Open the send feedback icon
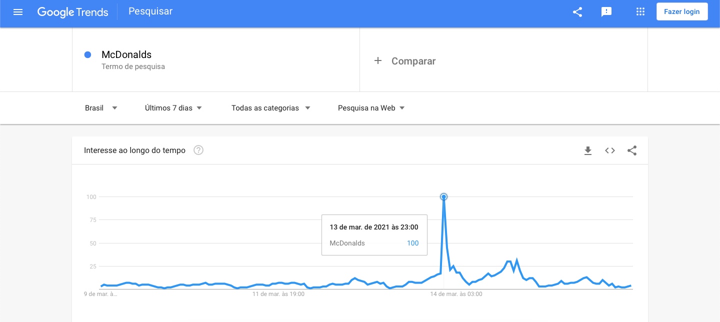Screen dimensions: 720x322 coord(606,12)
